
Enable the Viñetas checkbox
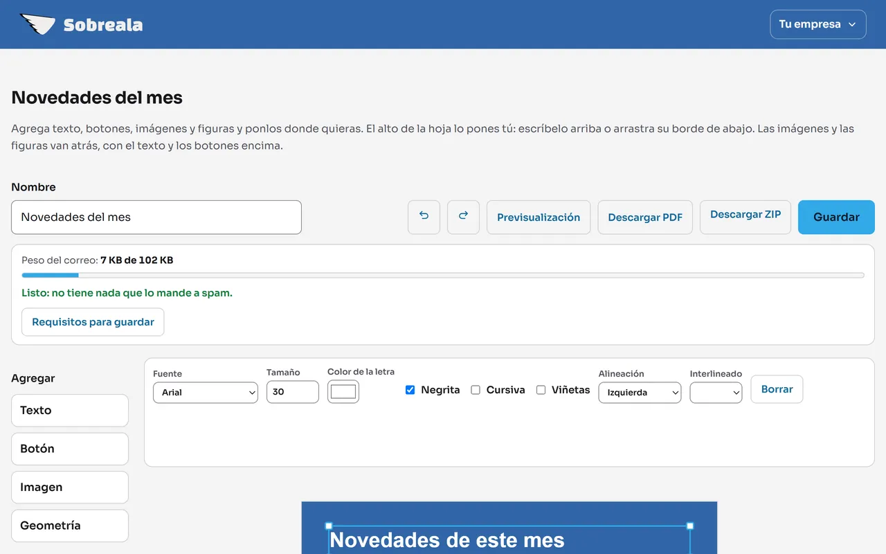click(x=541, y=390)
